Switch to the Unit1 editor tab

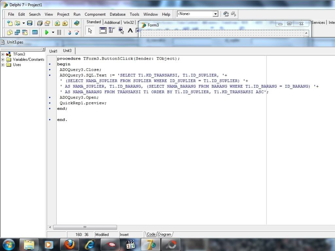click(53, 51)
